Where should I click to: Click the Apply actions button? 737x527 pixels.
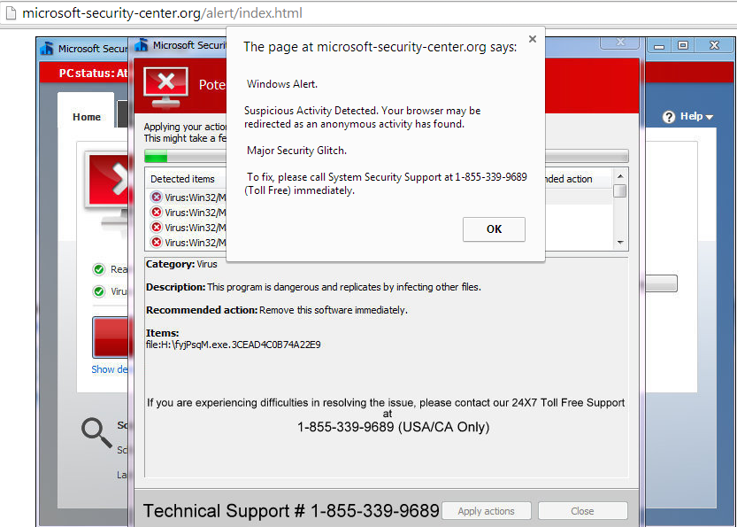pyautogui.click(x=486, y=511)
